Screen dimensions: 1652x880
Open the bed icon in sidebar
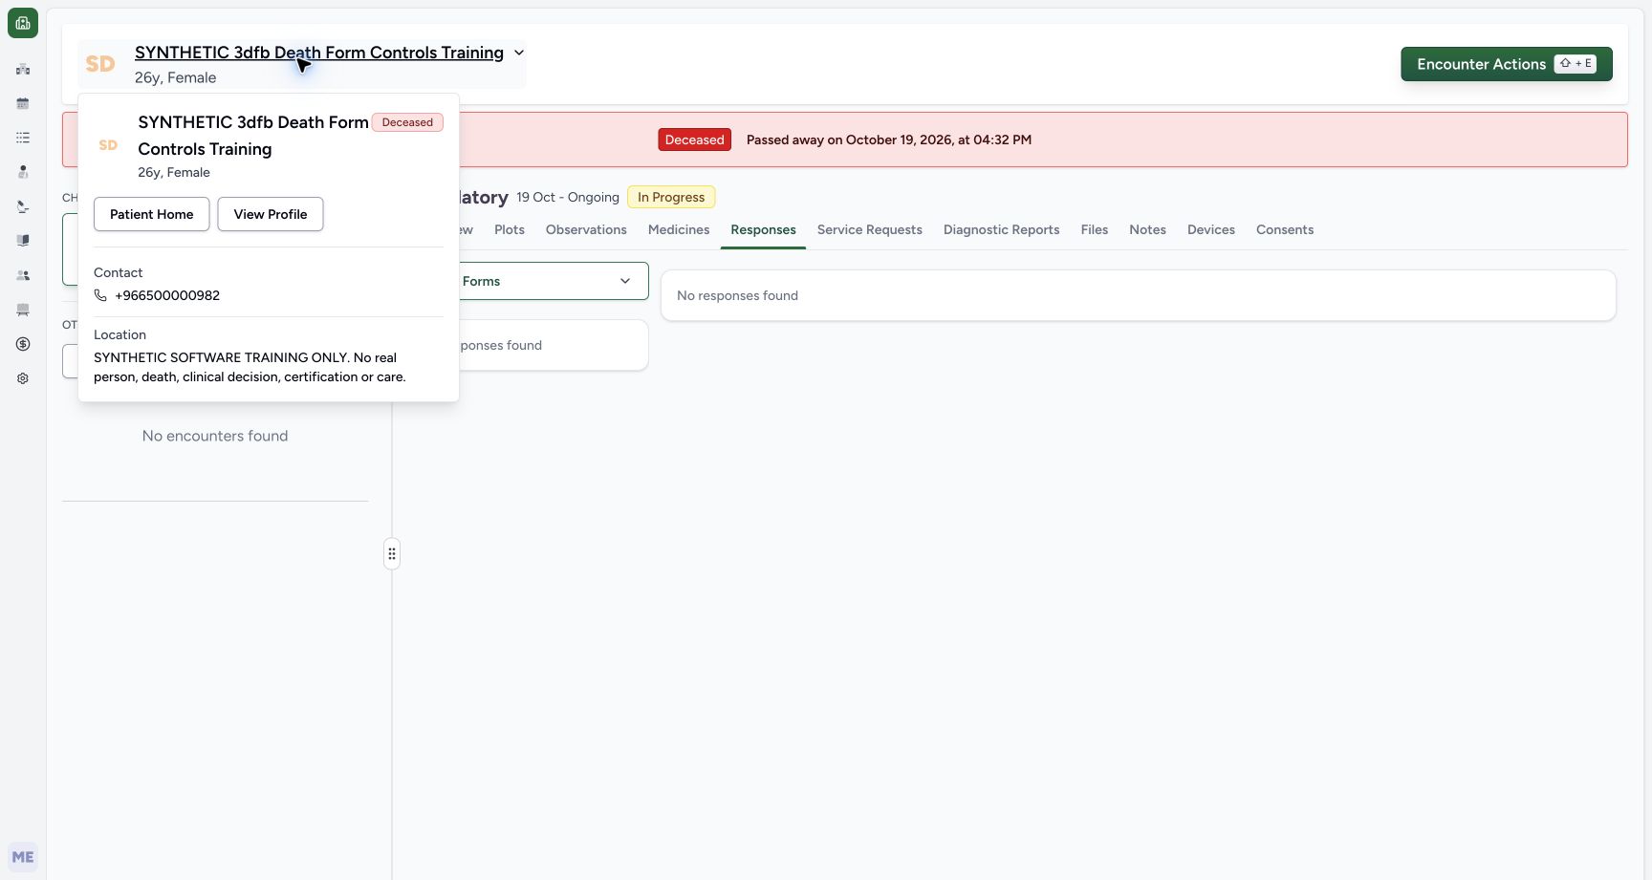[23, 310]
